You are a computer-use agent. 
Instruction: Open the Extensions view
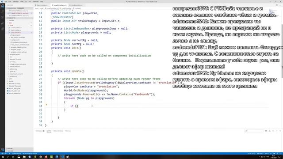[3, 29]
